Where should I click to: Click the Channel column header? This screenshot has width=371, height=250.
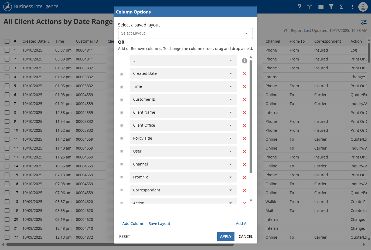click(x=273, y=41)
